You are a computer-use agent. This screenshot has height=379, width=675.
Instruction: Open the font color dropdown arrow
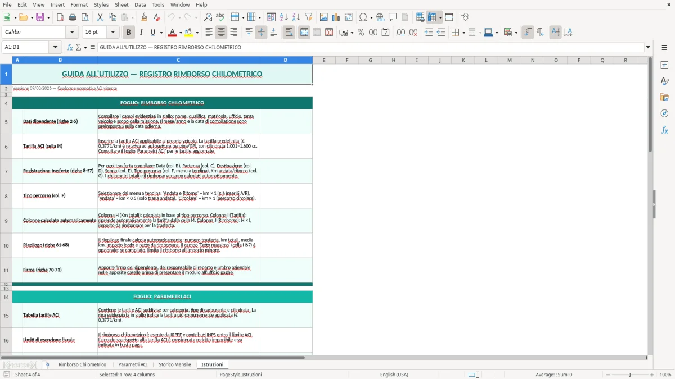pyautogui.click(x=181, y=33)
